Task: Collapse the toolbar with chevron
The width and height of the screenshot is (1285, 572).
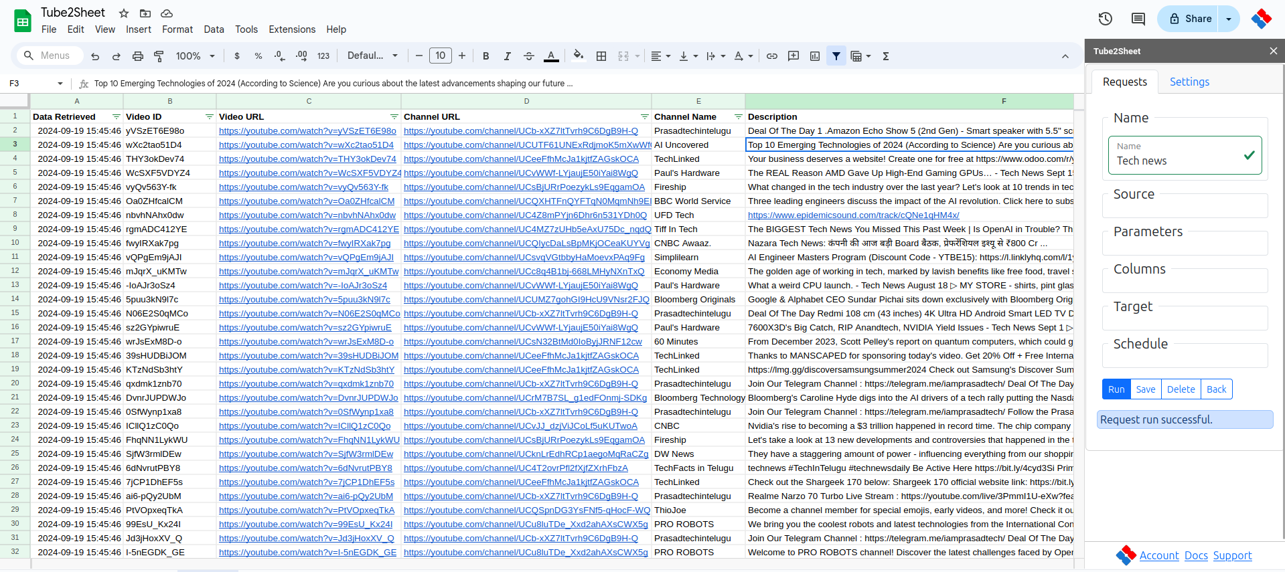Action: [x=1065, y=56]
